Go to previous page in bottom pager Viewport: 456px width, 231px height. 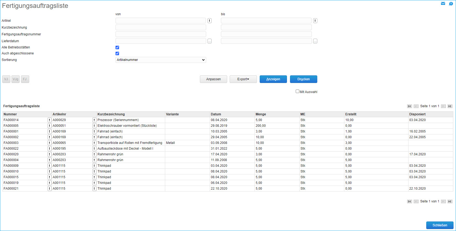pos(416,201)
